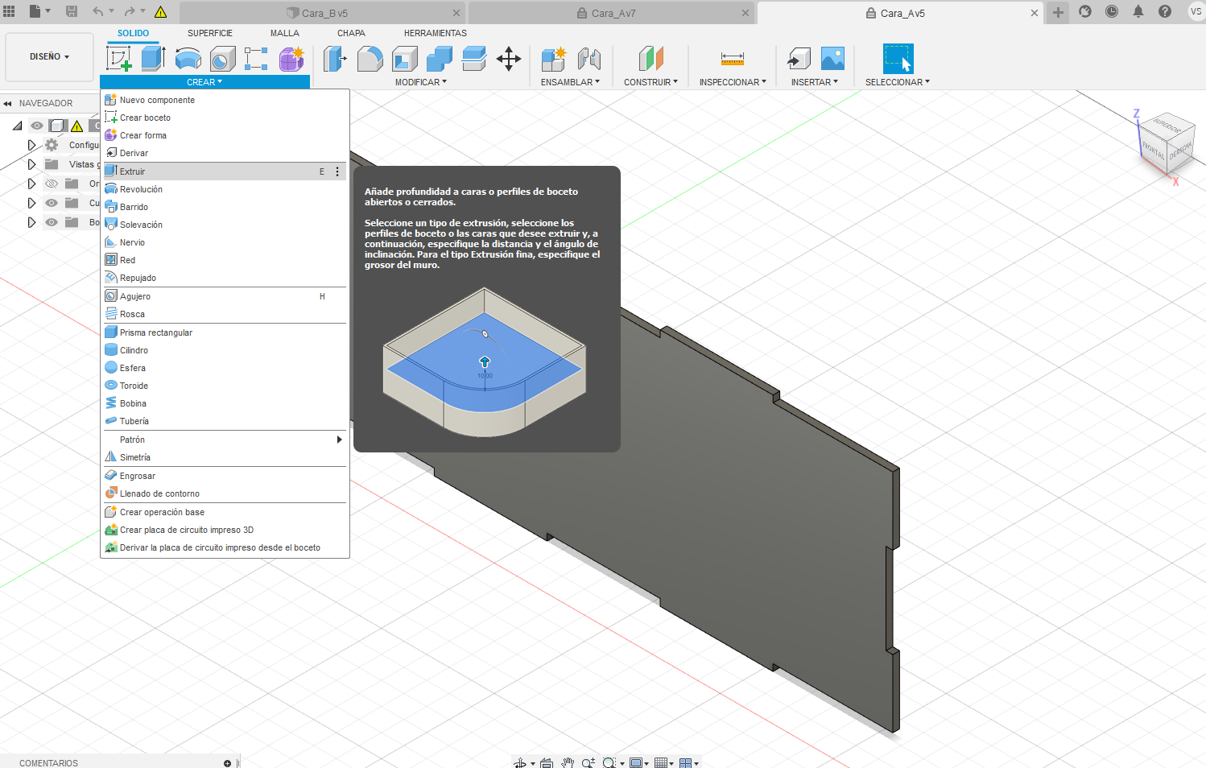
Task: Switch to the SUPERFICIE ribbon tab
Action: 209,33
